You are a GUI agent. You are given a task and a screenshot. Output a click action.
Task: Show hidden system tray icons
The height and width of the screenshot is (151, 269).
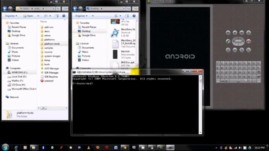tap(216, 148)
